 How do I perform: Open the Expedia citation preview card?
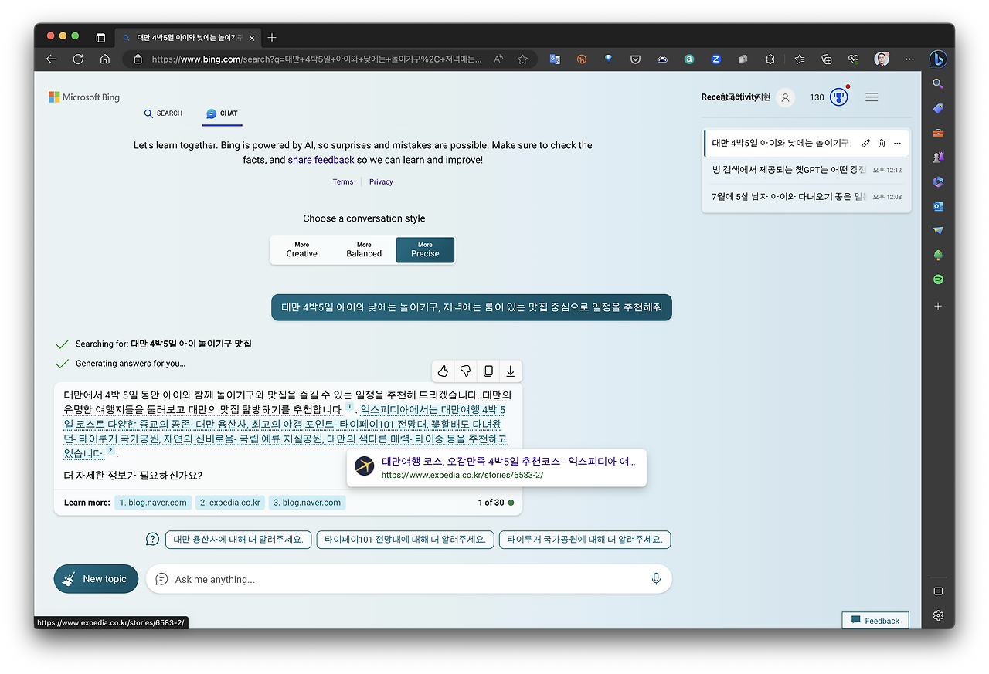[496, 467]
